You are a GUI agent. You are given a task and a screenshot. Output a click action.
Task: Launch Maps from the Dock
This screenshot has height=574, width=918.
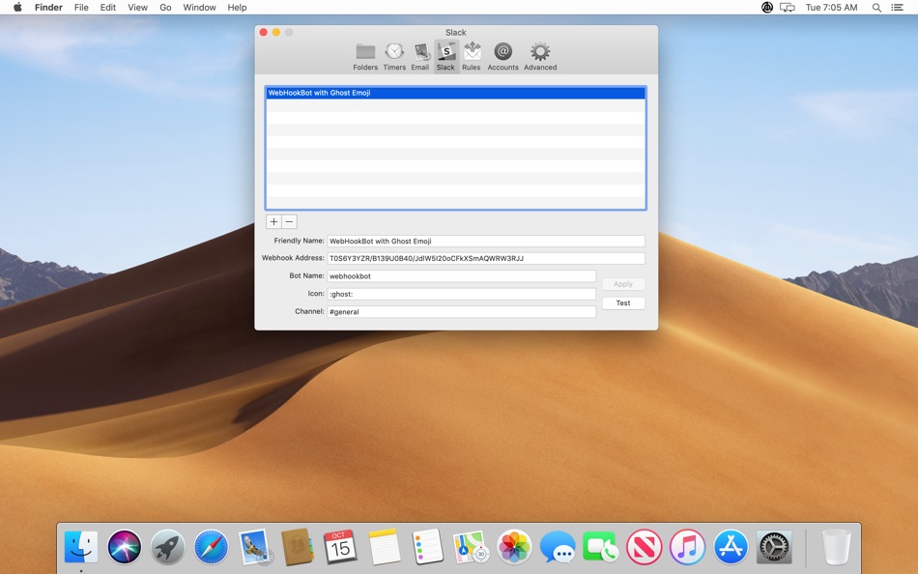[x=471, y=547]
